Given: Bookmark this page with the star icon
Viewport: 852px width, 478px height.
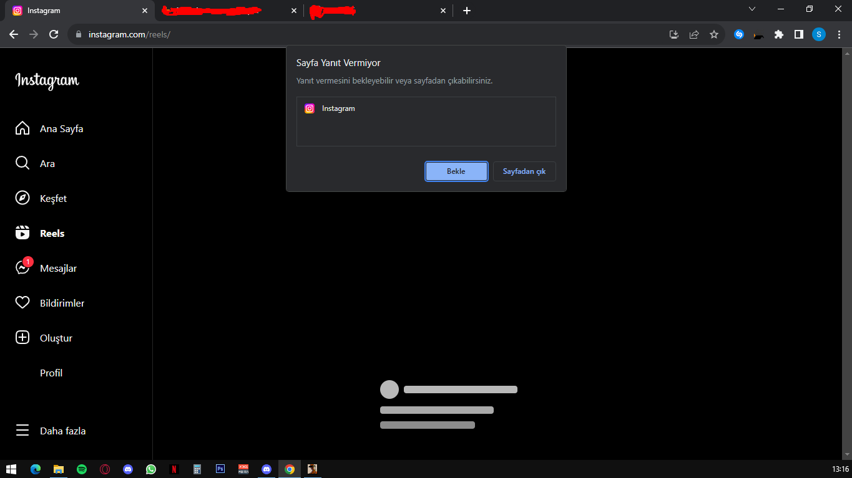Looking at the screenshot, I should pyautogui.click(x=714, y=35).
